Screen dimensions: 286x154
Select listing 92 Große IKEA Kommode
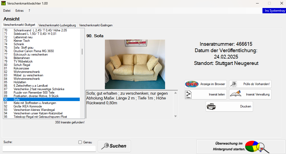41,106
